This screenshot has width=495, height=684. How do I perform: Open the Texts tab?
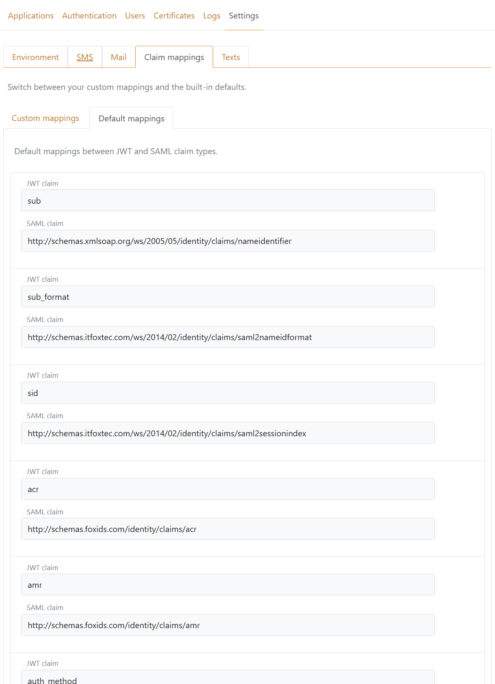pos(231,57)
